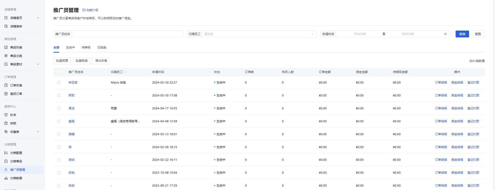This screenshot has width=495, height=190.
Task: Select the 全部 tab
Action: (56, 47)
